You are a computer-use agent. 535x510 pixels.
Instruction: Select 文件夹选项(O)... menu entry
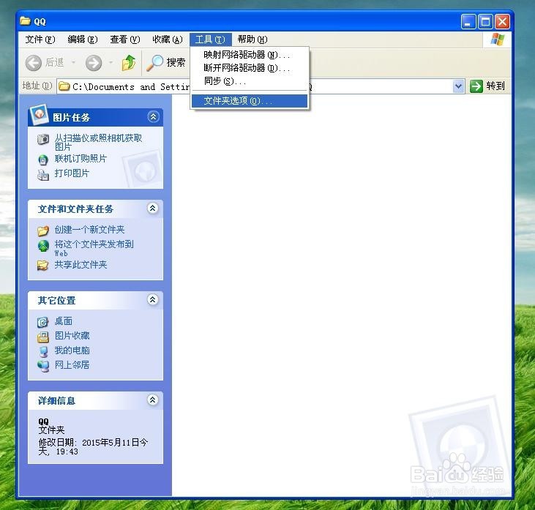[x=250, y=101]
